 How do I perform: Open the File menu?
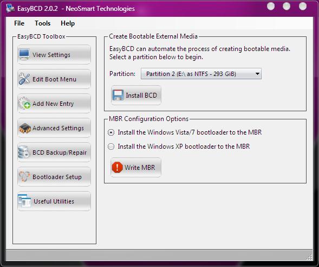[19, 23]
